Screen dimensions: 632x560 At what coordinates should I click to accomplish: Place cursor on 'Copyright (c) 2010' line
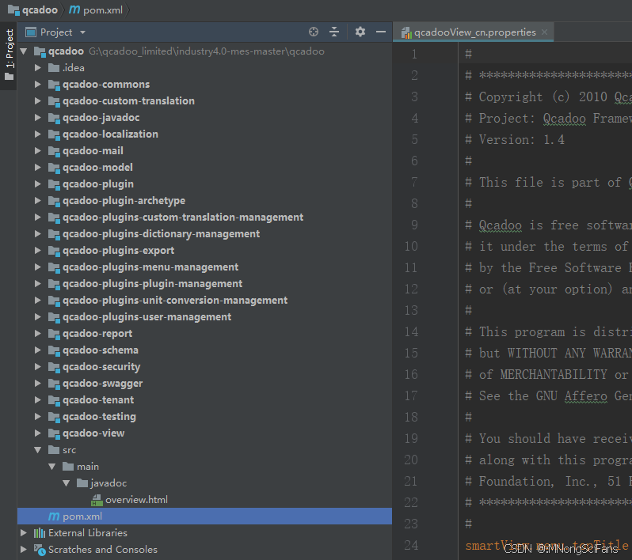pos(548,97)
